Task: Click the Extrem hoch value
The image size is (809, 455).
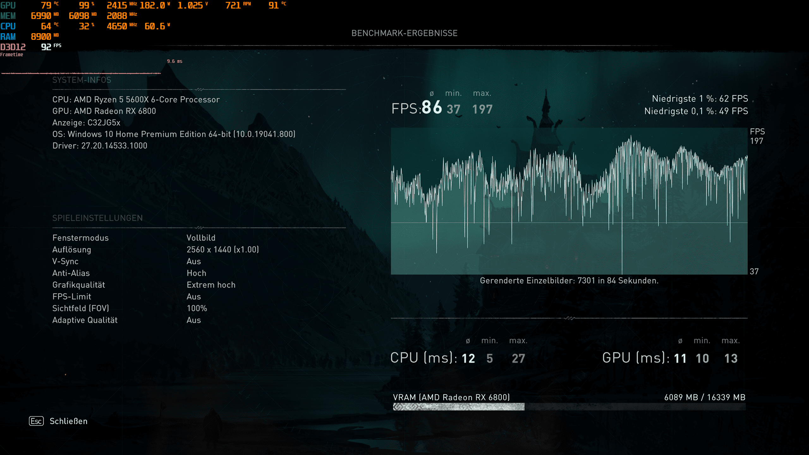Action: coord(211,285)
